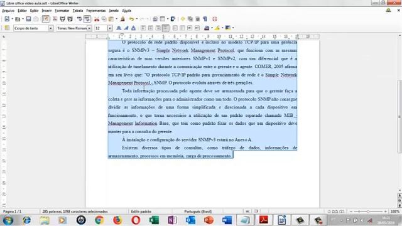Print the document using the printer icon
Image resolution: width=402 pixels, height=226 pixels.
click(x=63, y=19)
